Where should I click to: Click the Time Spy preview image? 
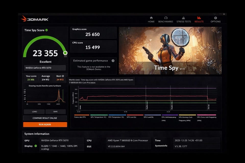(170, 50)
